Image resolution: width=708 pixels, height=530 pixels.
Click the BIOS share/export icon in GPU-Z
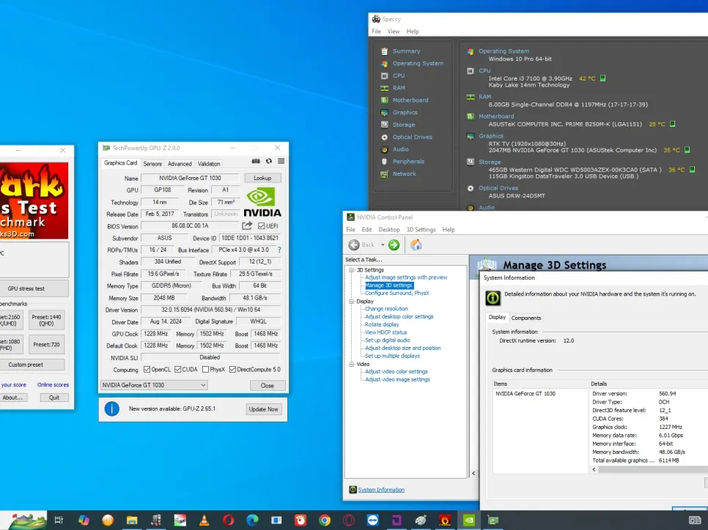tap(247, 225)
